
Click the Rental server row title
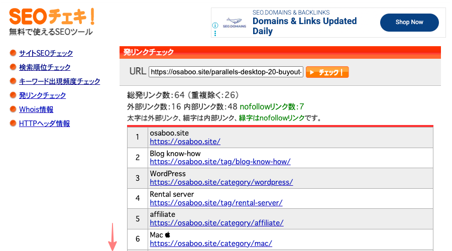[172, 194]
